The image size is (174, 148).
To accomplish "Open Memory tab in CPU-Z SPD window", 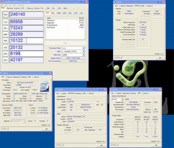I will click(133, 93).
